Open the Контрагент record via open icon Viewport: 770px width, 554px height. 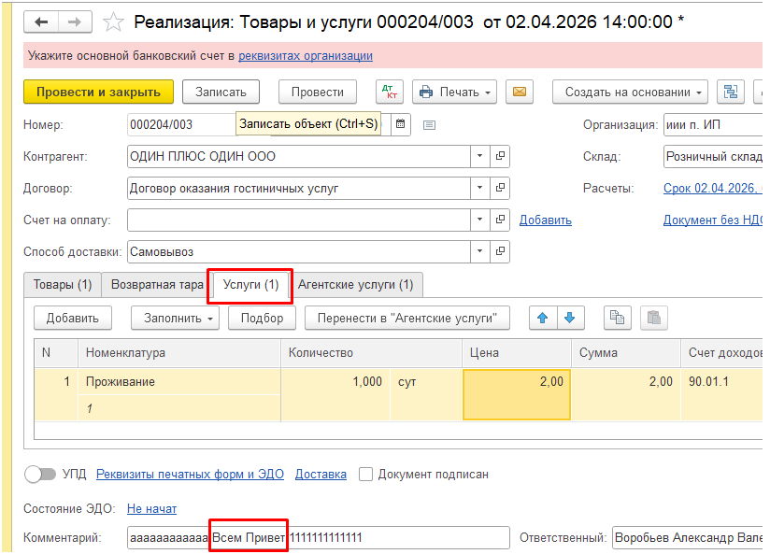coord(500,156)
